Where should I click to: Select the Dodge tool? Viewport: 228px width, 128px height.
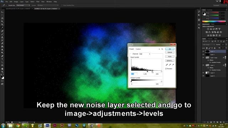2,53
